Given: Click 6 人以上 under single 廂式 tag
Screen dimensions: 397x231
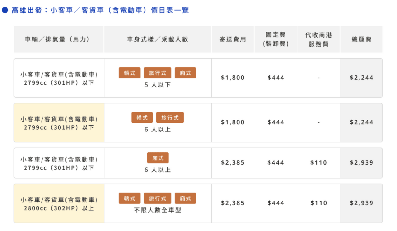Looking at the screenshot, I should coord(158,170).
